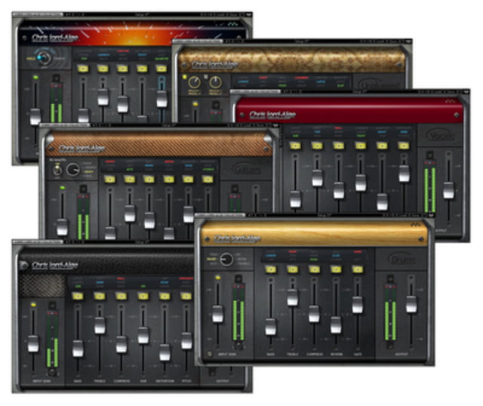This screenshot has height=406, width=483.
Task: Click leftmost yellow button in copper-header Guitars plugin
Action: (x=109, y=180)
